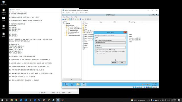Image resolution: width=182 pixels, height=102 pixels.
Task: Open PowerShell from the VM taskbar
Action: [x=72, y=84]
